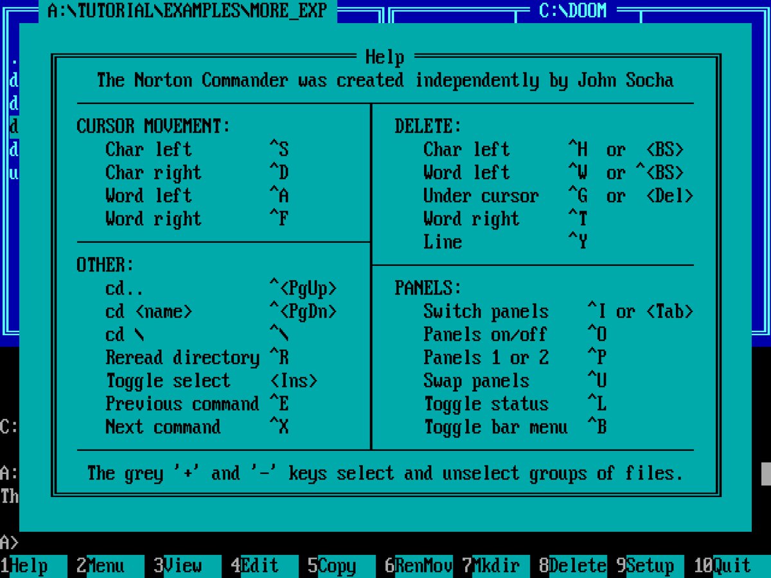Click the 'cd..' entry

[125, 288]
